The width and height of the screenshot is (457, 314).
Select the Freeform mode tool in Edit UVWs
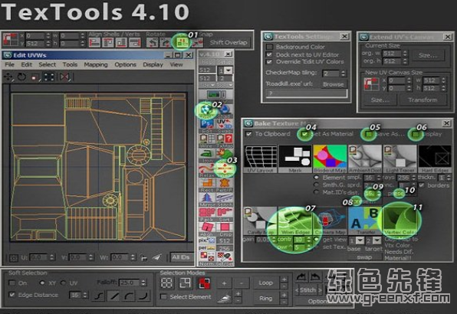[x=48, y=77]
